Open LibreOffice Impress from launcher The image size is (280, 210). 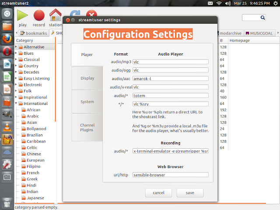7,89
